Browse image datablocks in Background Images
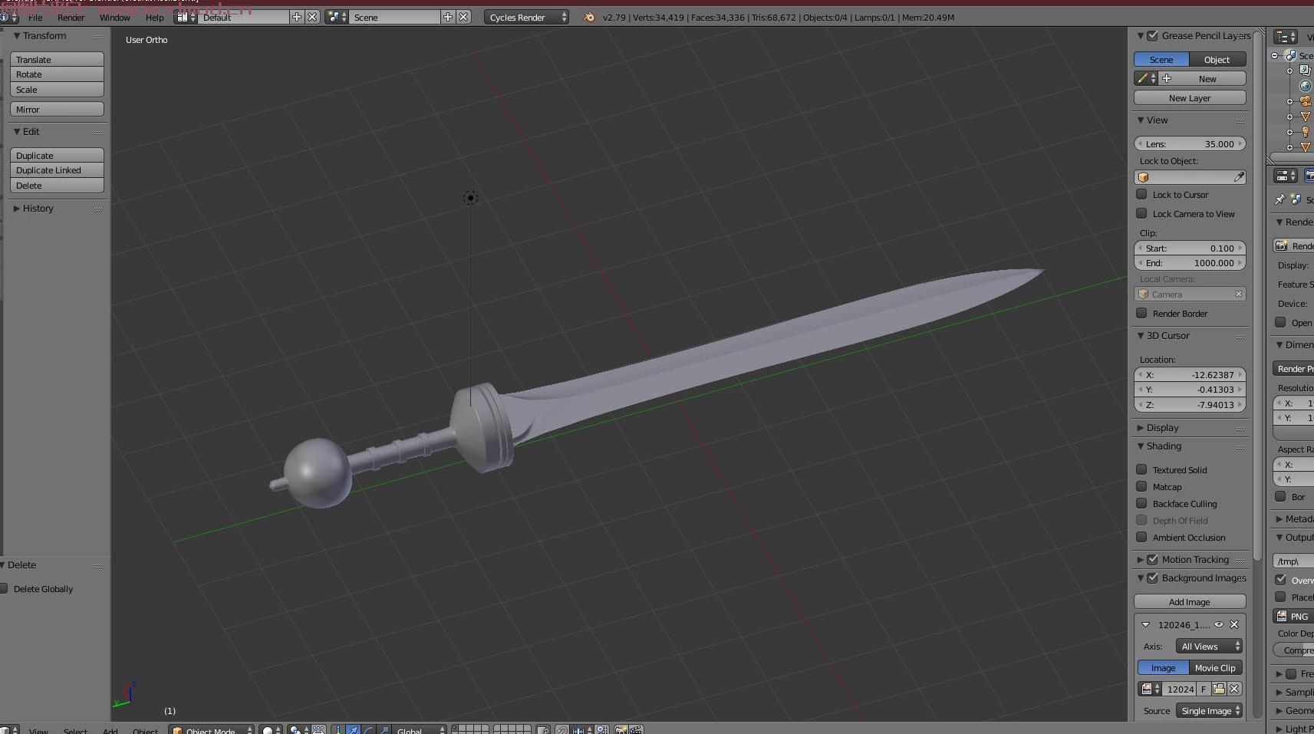Viewport: 1314px width, 734px height. [x=1149, y=689]
